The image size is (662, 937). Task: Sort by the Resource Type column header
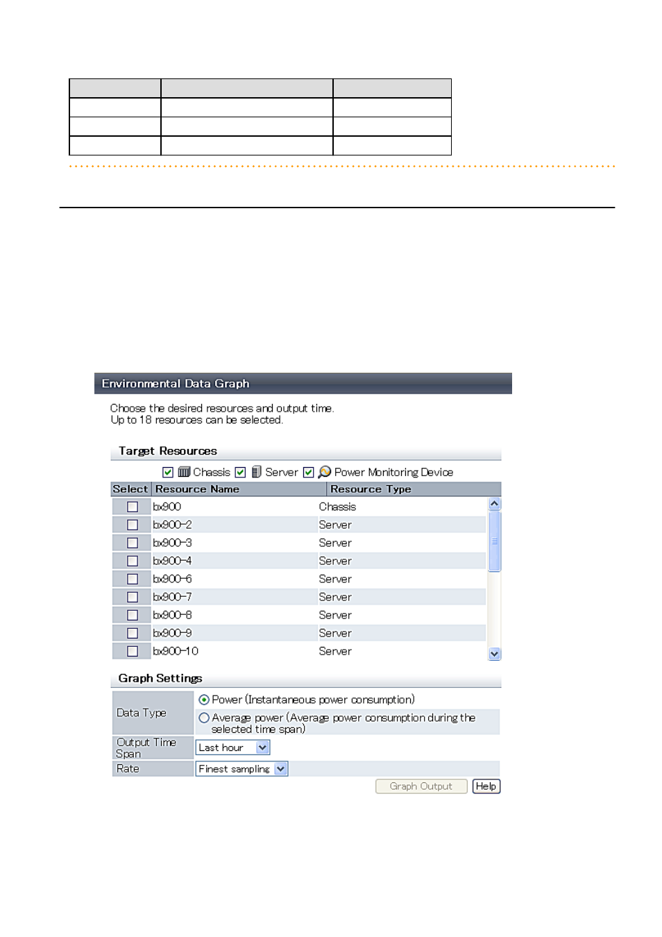tap(414, 489)
